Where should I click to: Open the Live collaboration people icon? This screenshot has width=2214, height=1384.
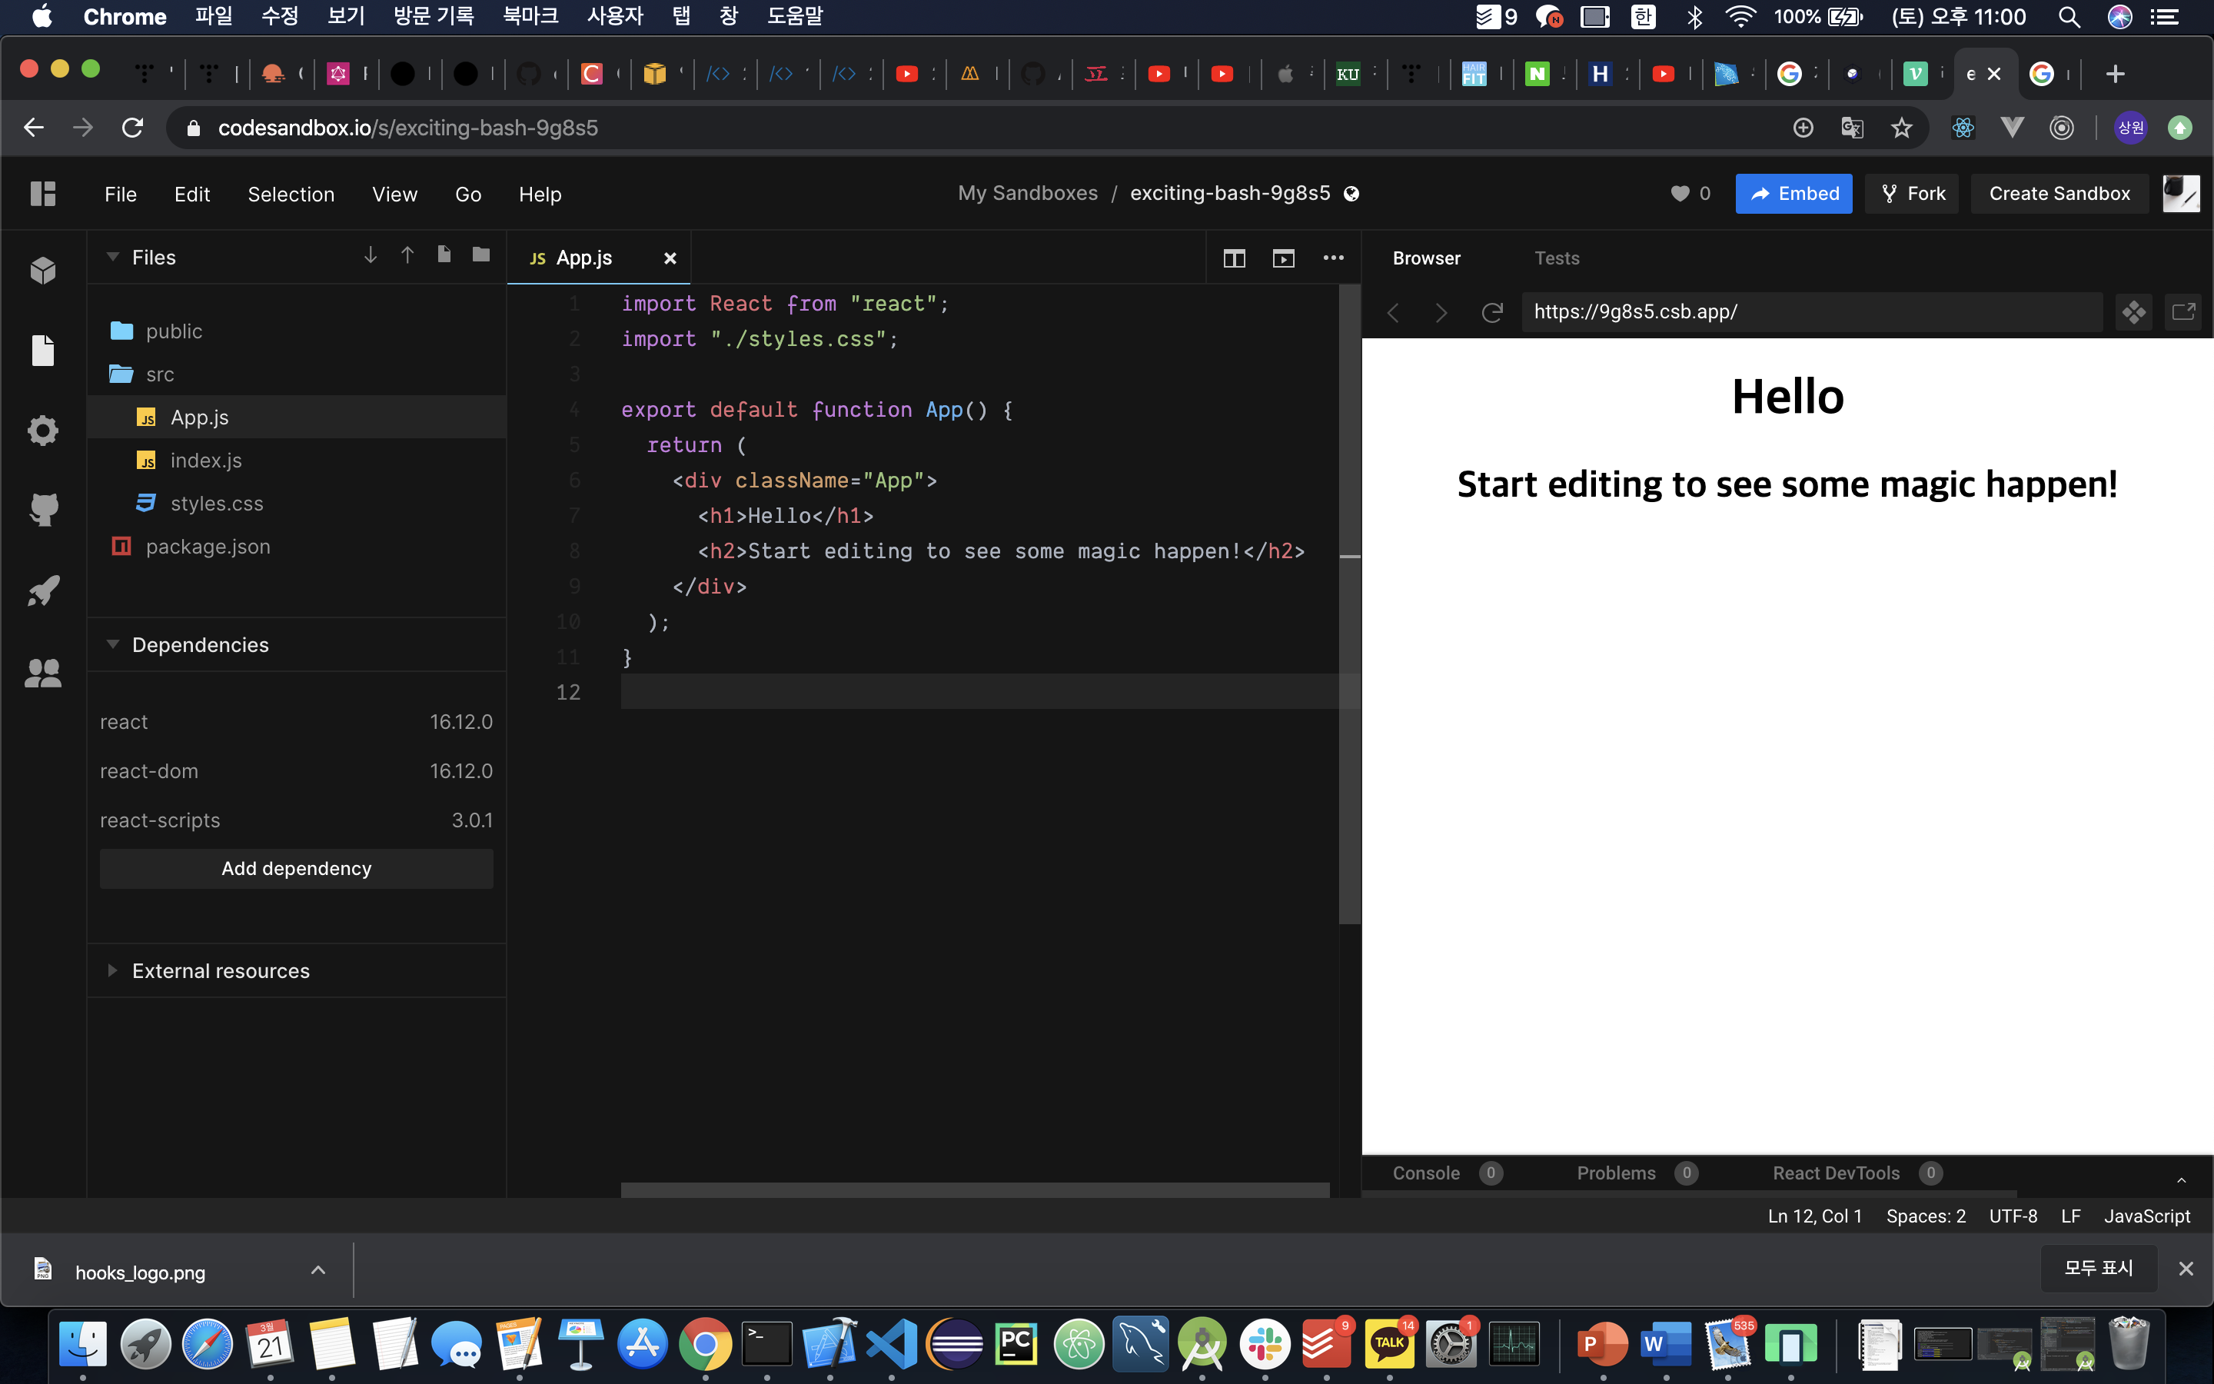pos(43,674)
